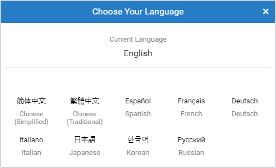Select 简体中文 native language label

pos(31,101)
